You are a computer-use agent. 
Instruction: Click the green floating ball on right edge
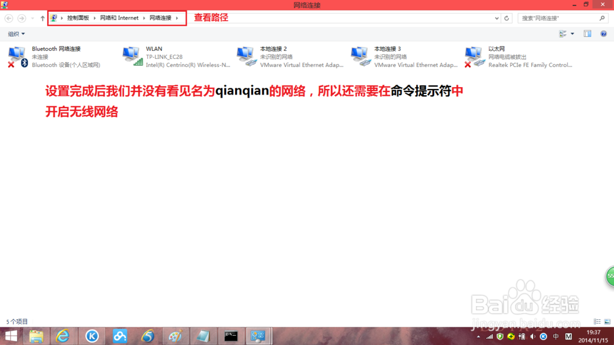click(x=610, y=276)
